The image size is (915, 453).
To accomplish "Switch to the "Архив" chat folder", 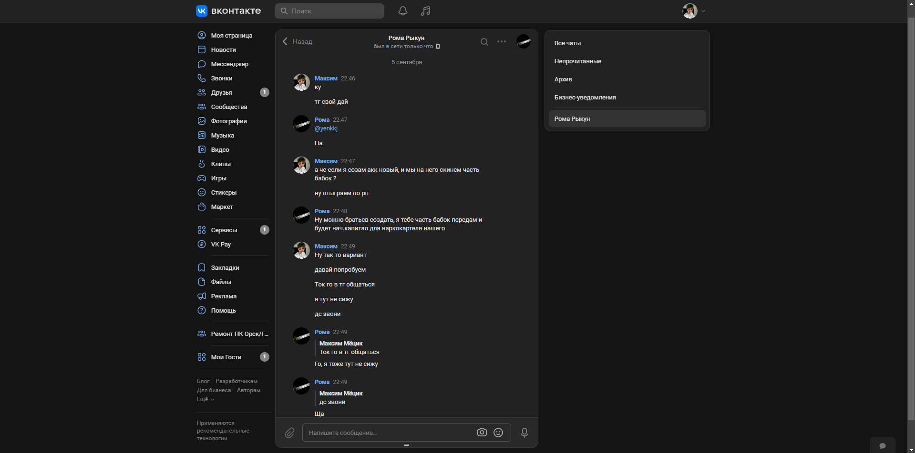I will click(563, 79).
